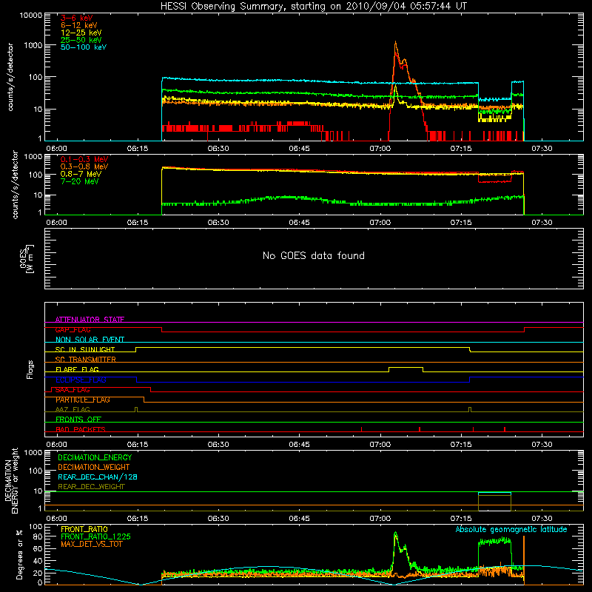Select the 50-100 keV legend label
592x592 pixels.
point(84,47)
